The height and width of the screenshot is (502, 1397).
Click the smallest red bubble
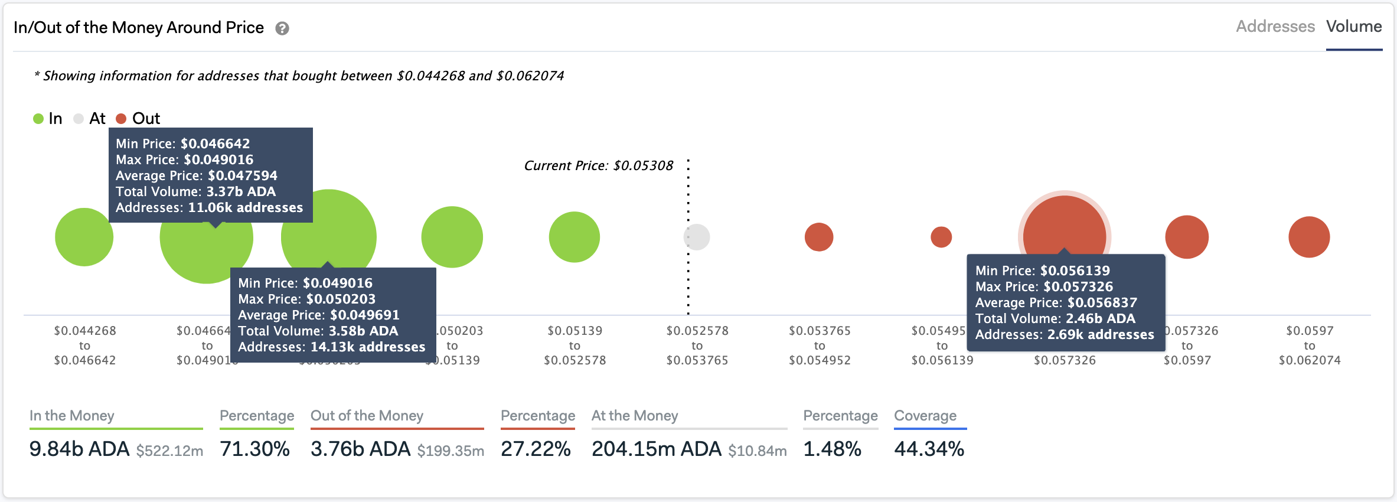coord(941,237)
